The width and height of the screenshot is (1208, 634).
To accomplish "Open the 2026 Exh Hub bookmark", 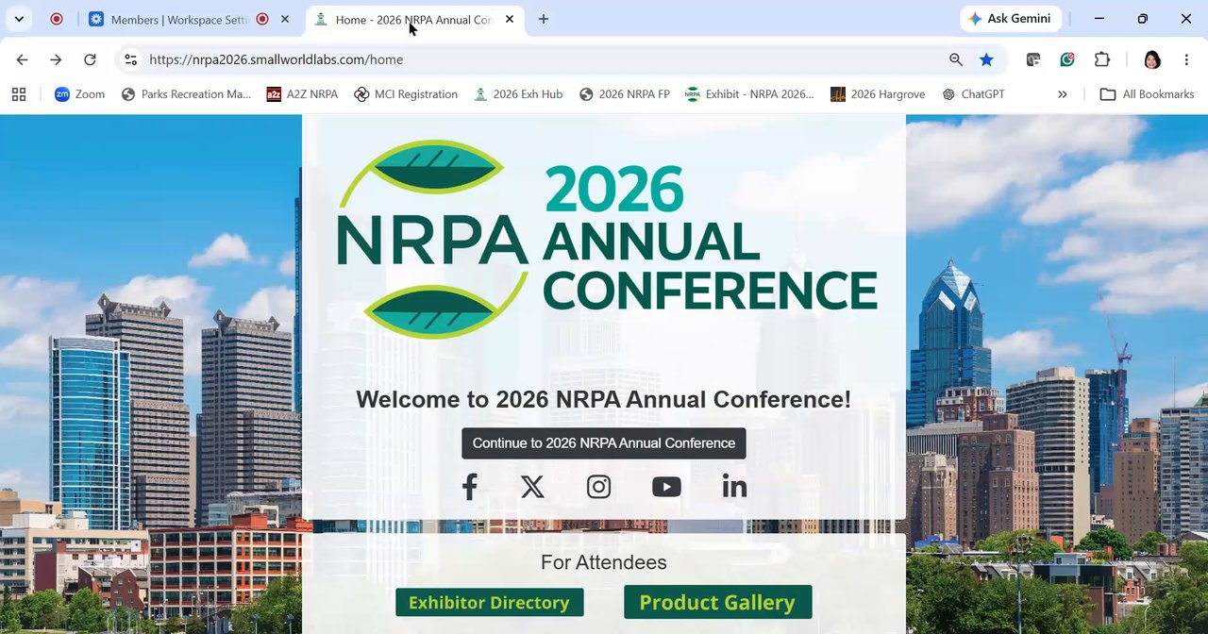I will pos(518,94).
